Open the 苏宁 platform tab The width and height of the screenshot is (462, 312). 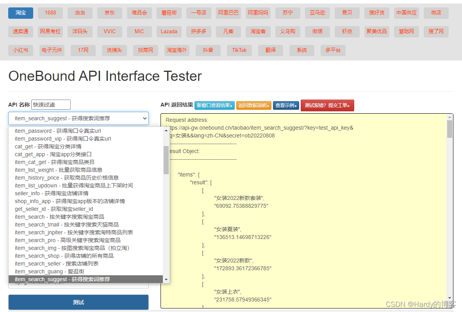click(x=287, y=13)
